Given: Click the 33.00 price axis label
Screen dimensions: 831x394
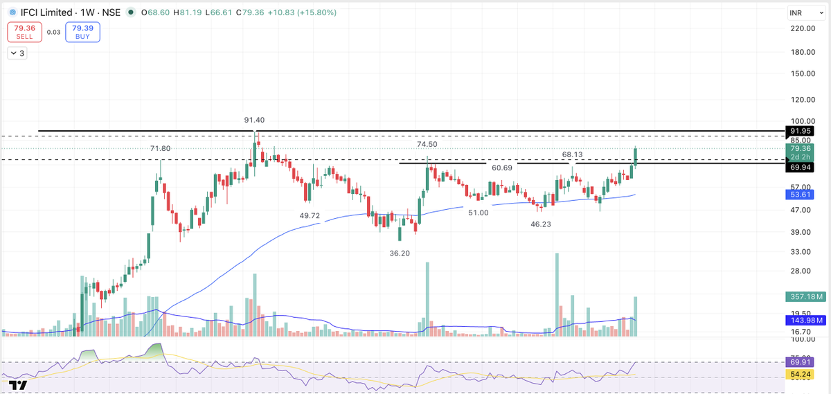Looking at the screenshot, I should pyautogui.click(x=801, y=251).
